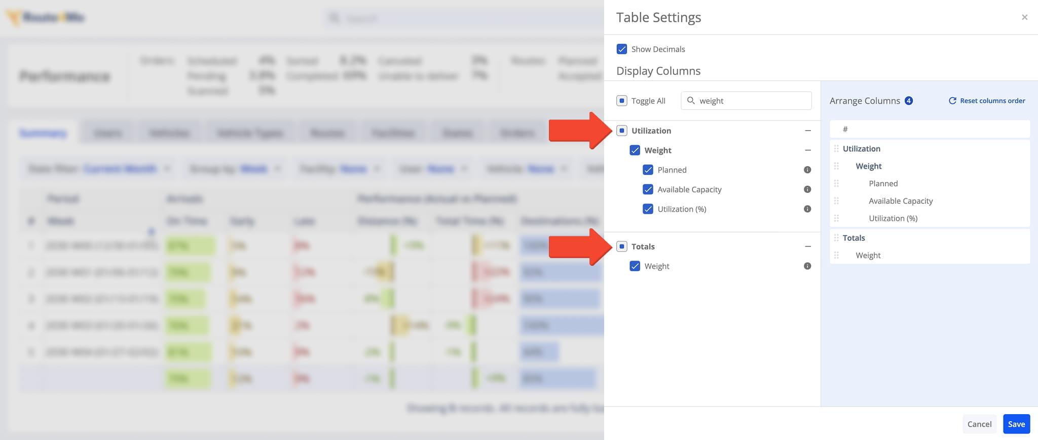Click info icon next to Planned
Viewport: 1038px width, 440px height.
pos(807,170)
